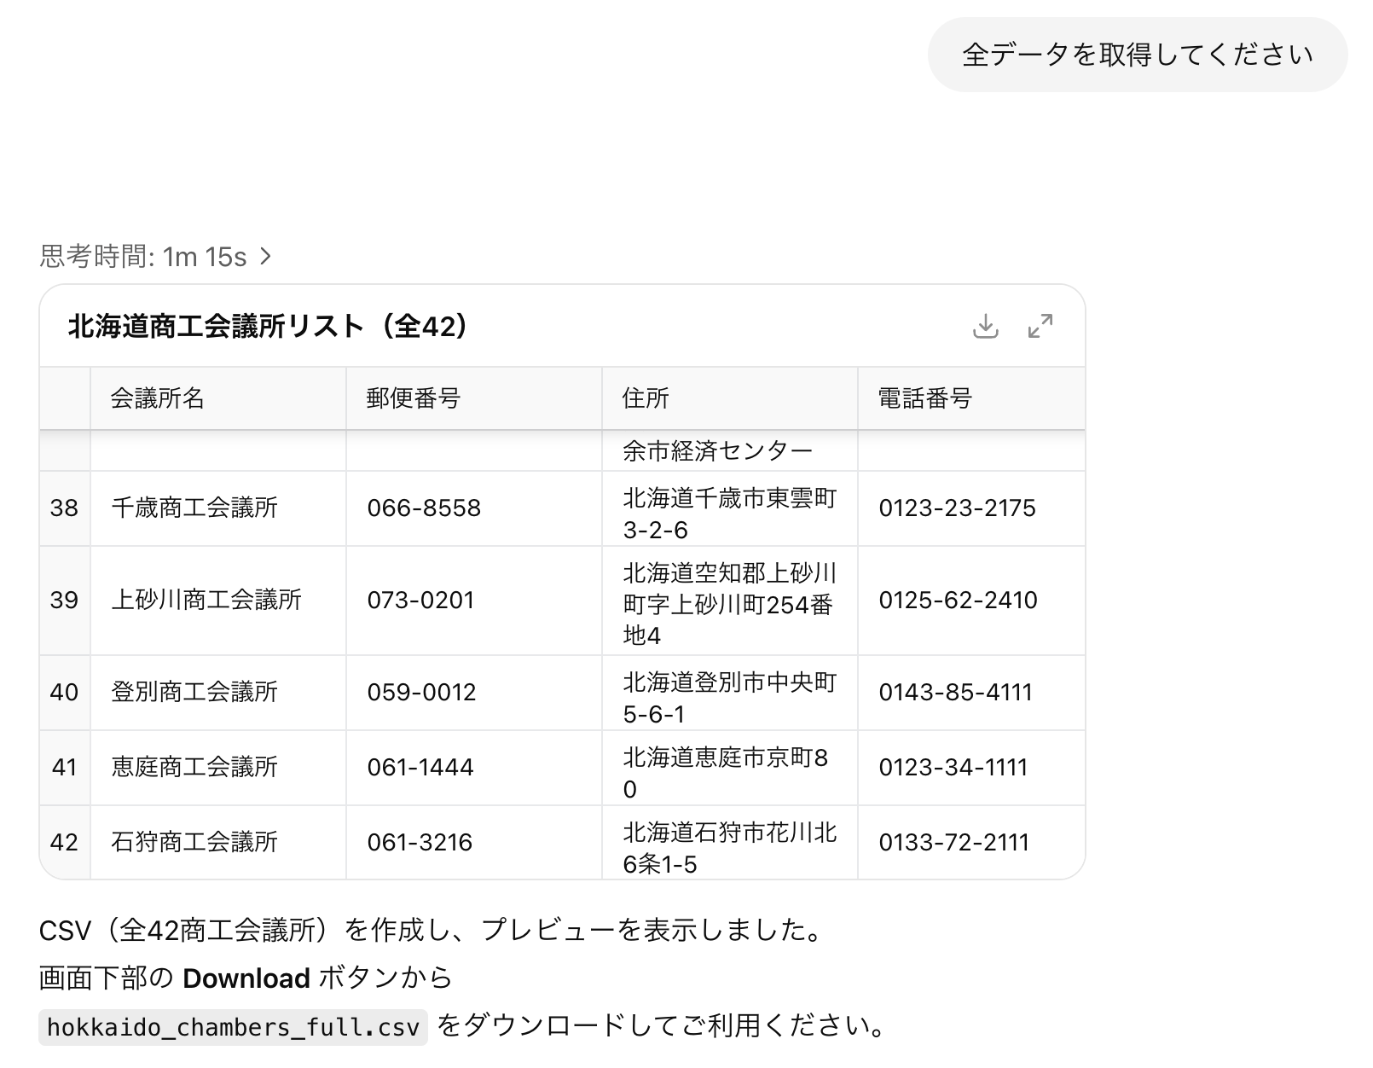Click the download icon in table header
Screen dimensions: 1373x1068
[985, 326]
